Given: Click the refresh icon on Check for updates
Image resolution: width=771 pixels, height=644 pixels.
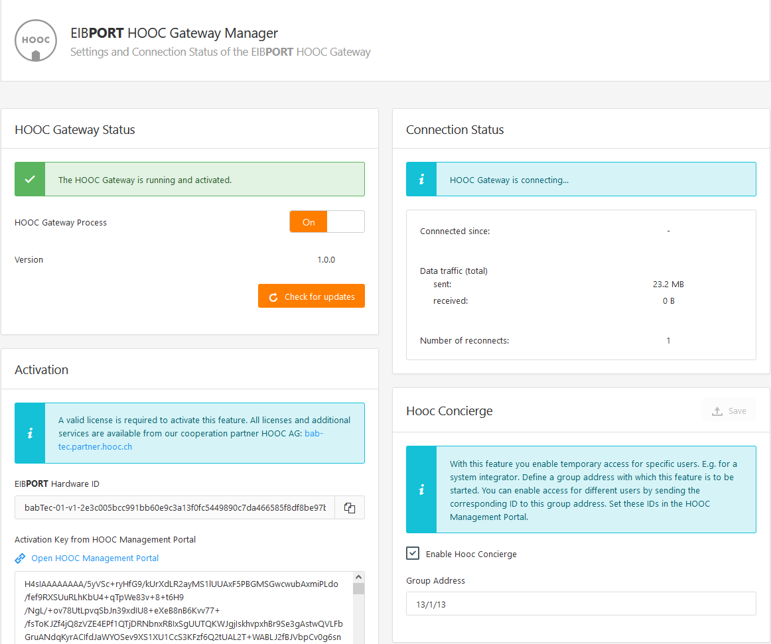Looking at the screenshot, I should coord(273,297).
